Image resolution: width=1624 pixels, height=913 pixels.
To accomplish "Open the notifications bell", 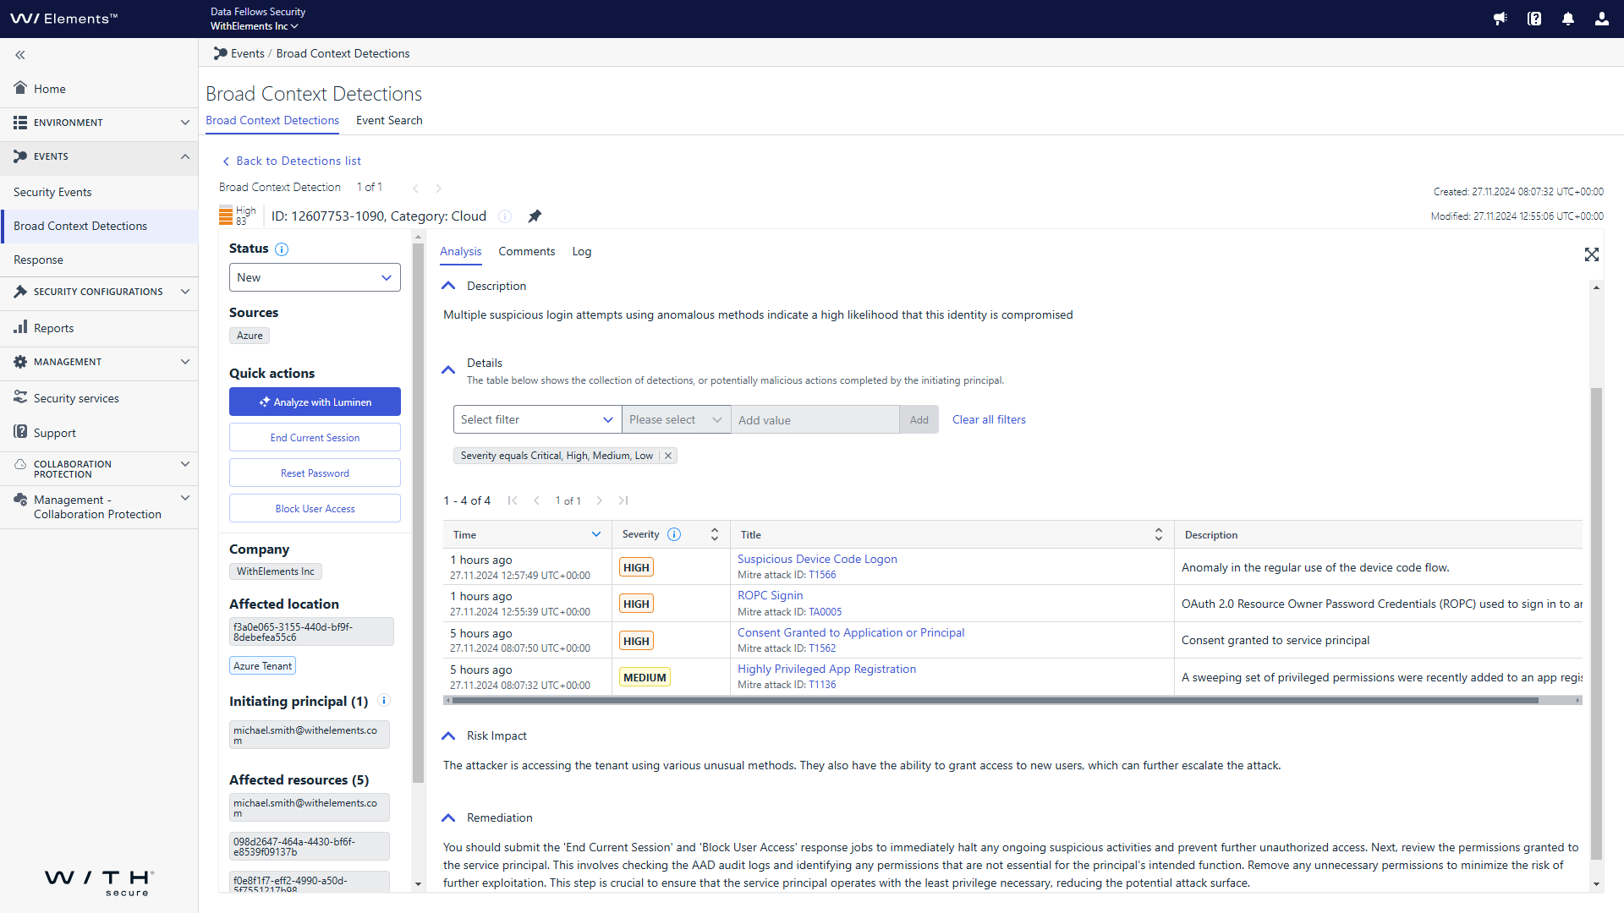I will click(1568, 19).
